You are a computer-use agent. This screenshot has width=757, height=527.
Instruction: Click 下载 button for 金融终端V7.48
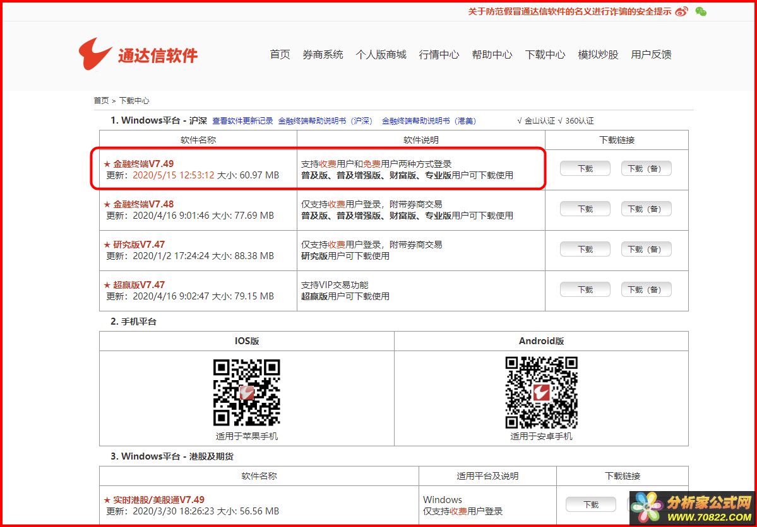coord(585,209)
